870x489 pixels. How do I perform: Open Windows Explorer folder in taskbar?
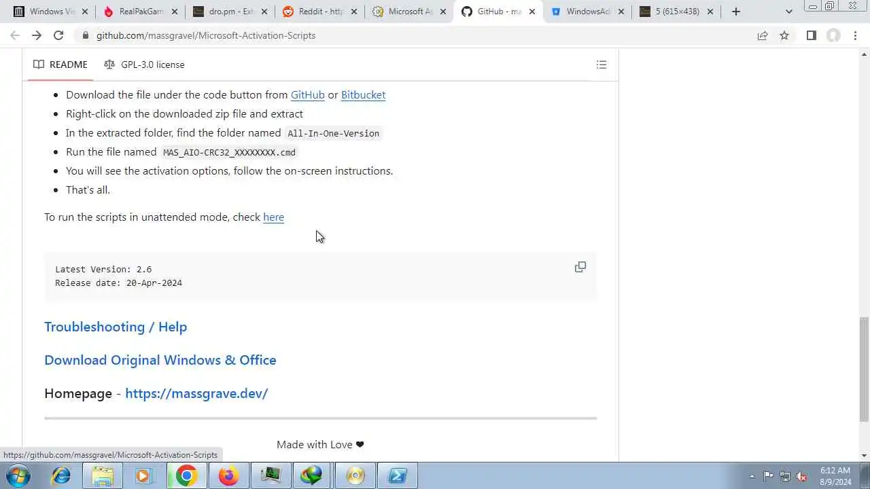103,475
